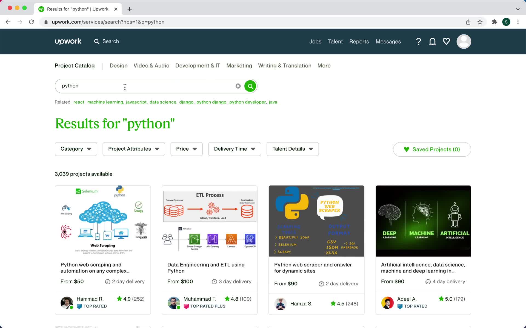Click Muhammad T. profile photo
The image size is (526, 328).
174,303
